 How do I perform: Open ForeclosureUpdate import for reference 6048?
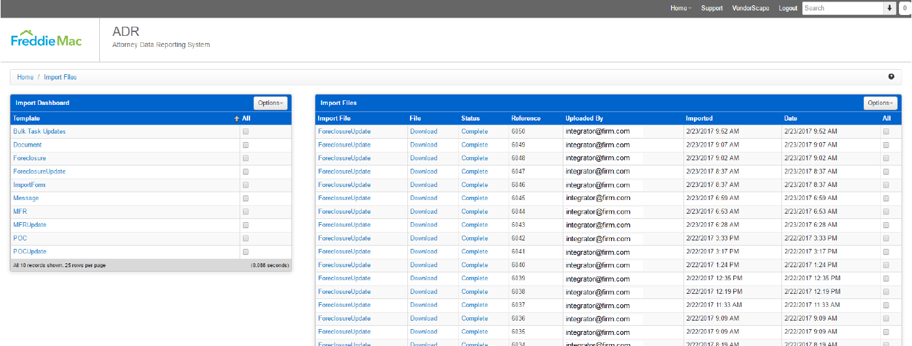pyautogui.click(x=344, y=158)
